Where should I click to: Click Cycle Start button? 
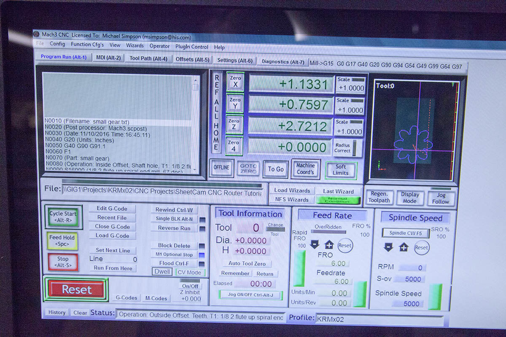coord(63,217)
